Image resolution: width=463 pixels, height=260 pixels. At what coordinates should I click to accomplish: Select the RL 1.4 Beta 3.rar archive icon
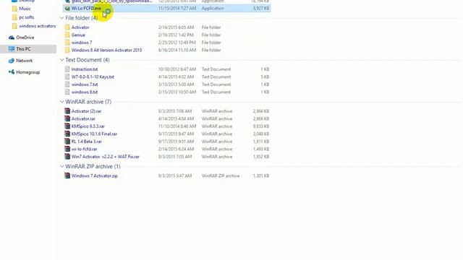(x=67, y=142)
